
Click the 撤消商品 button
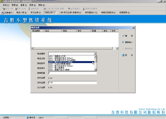point(127,48)
